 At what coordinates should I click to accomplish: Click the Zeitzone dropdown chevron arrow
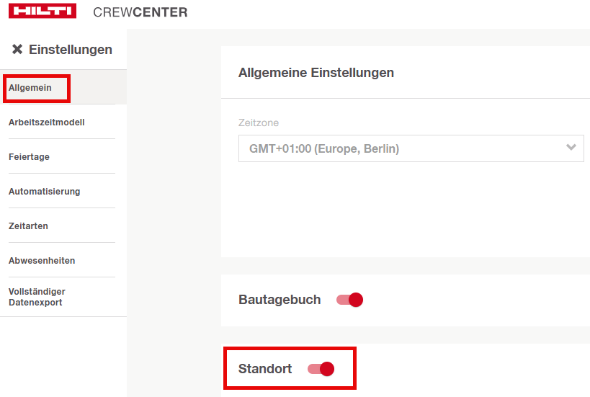571,148
